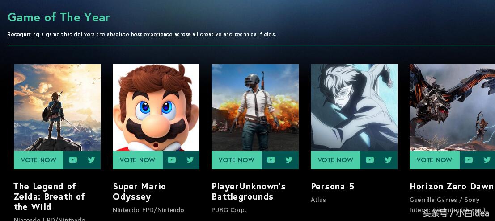Open YouTube icon under PlayerUnknown's Battlegrounds
The image size is (495, 221).
pyautogui.click(x=271, y=160)
